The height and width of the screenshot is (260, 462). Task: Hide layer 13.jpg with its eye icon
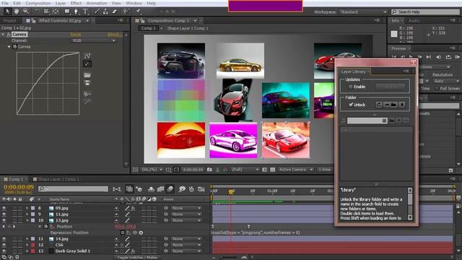[x=4, y=220]
